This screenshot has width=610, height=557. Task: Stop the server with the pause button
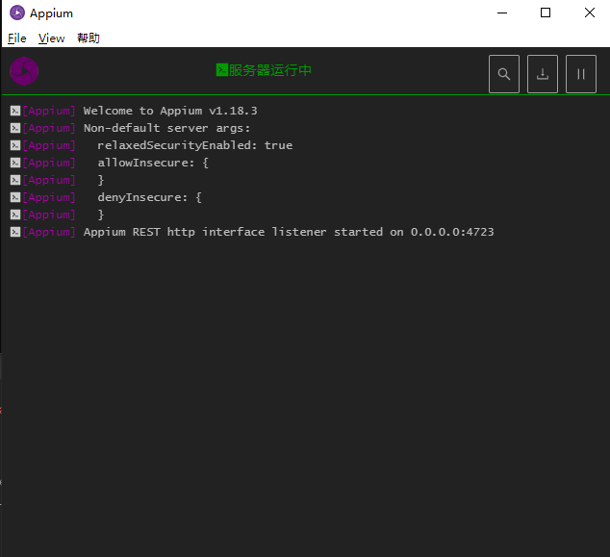[581, 74]
